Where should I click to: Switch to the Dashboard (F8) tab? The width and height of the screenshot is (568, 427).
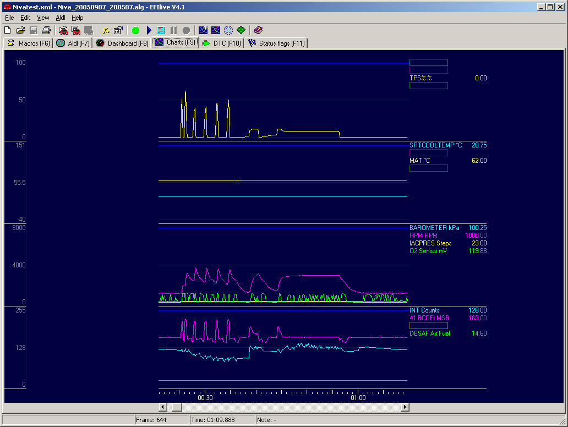pyautogui.click(x=122, y=43)
